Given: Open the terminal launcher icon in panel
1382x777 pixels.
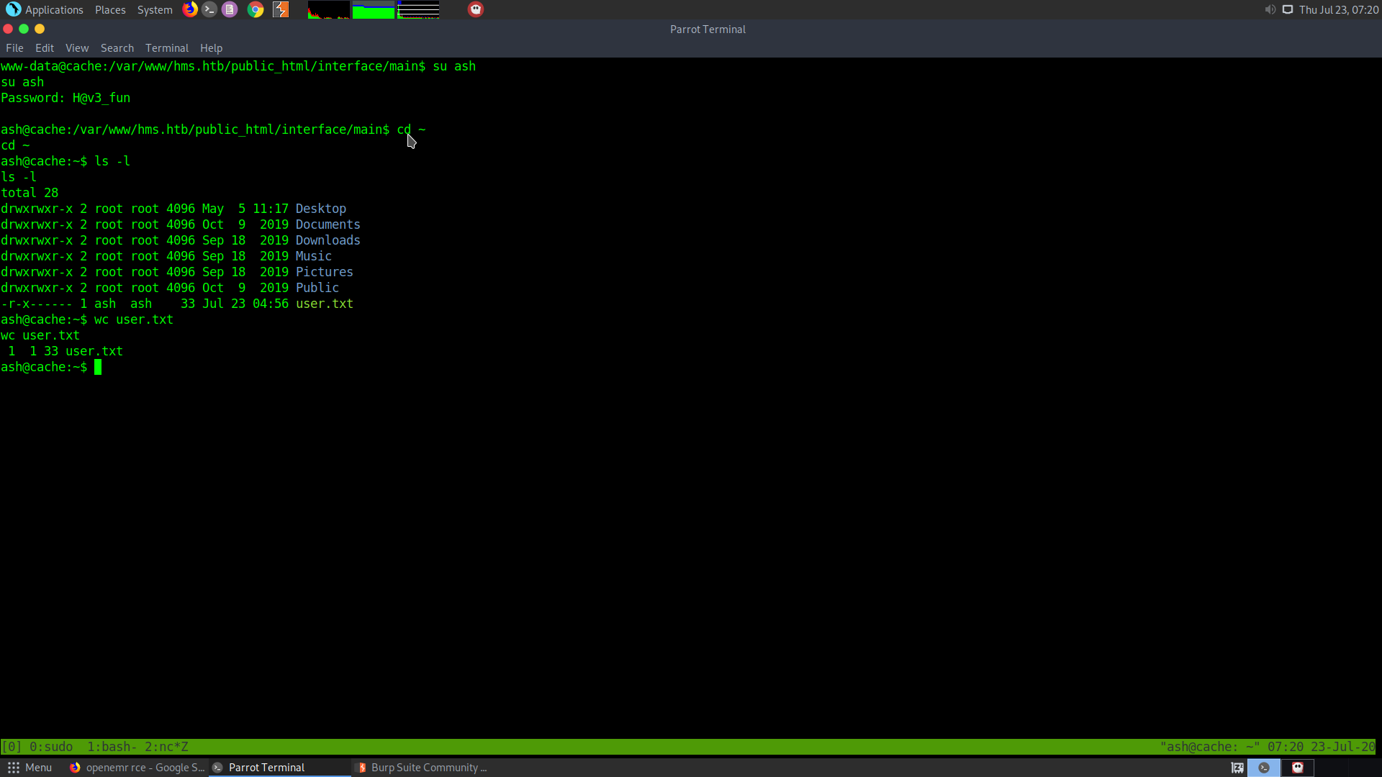Looking at the screenshot, I should (209, 9).
